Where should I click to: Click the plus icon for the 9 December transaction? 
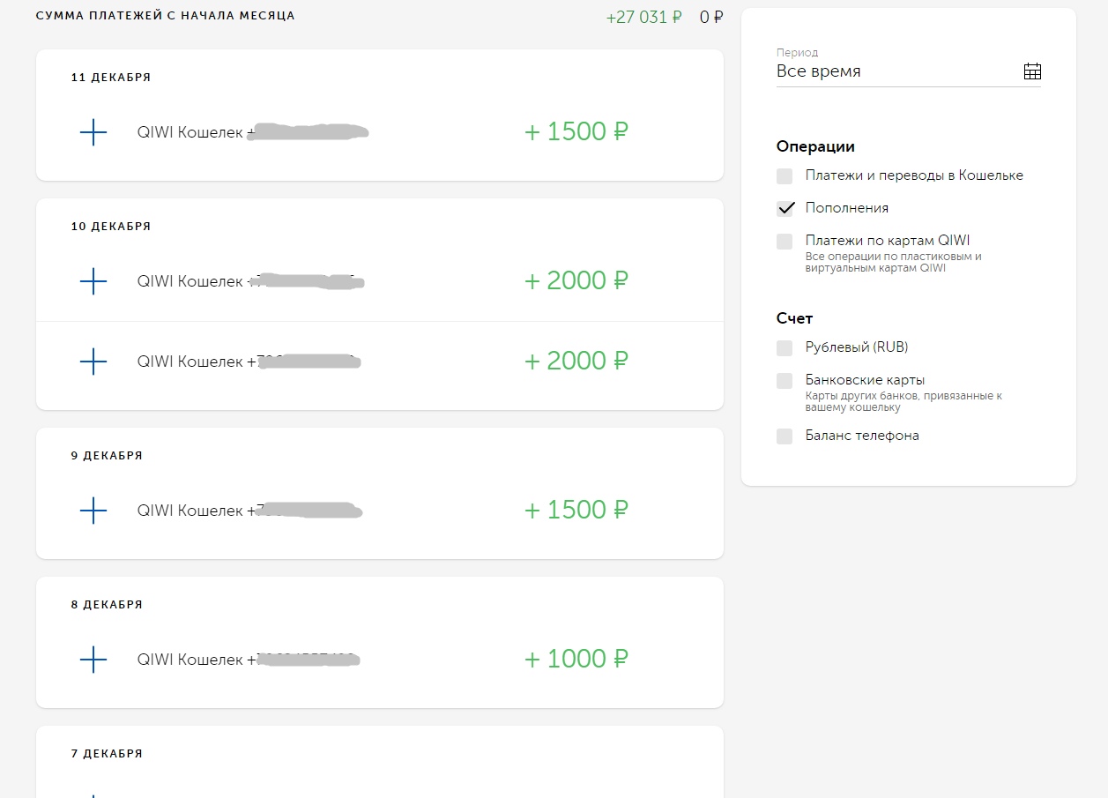coord(93,511)
